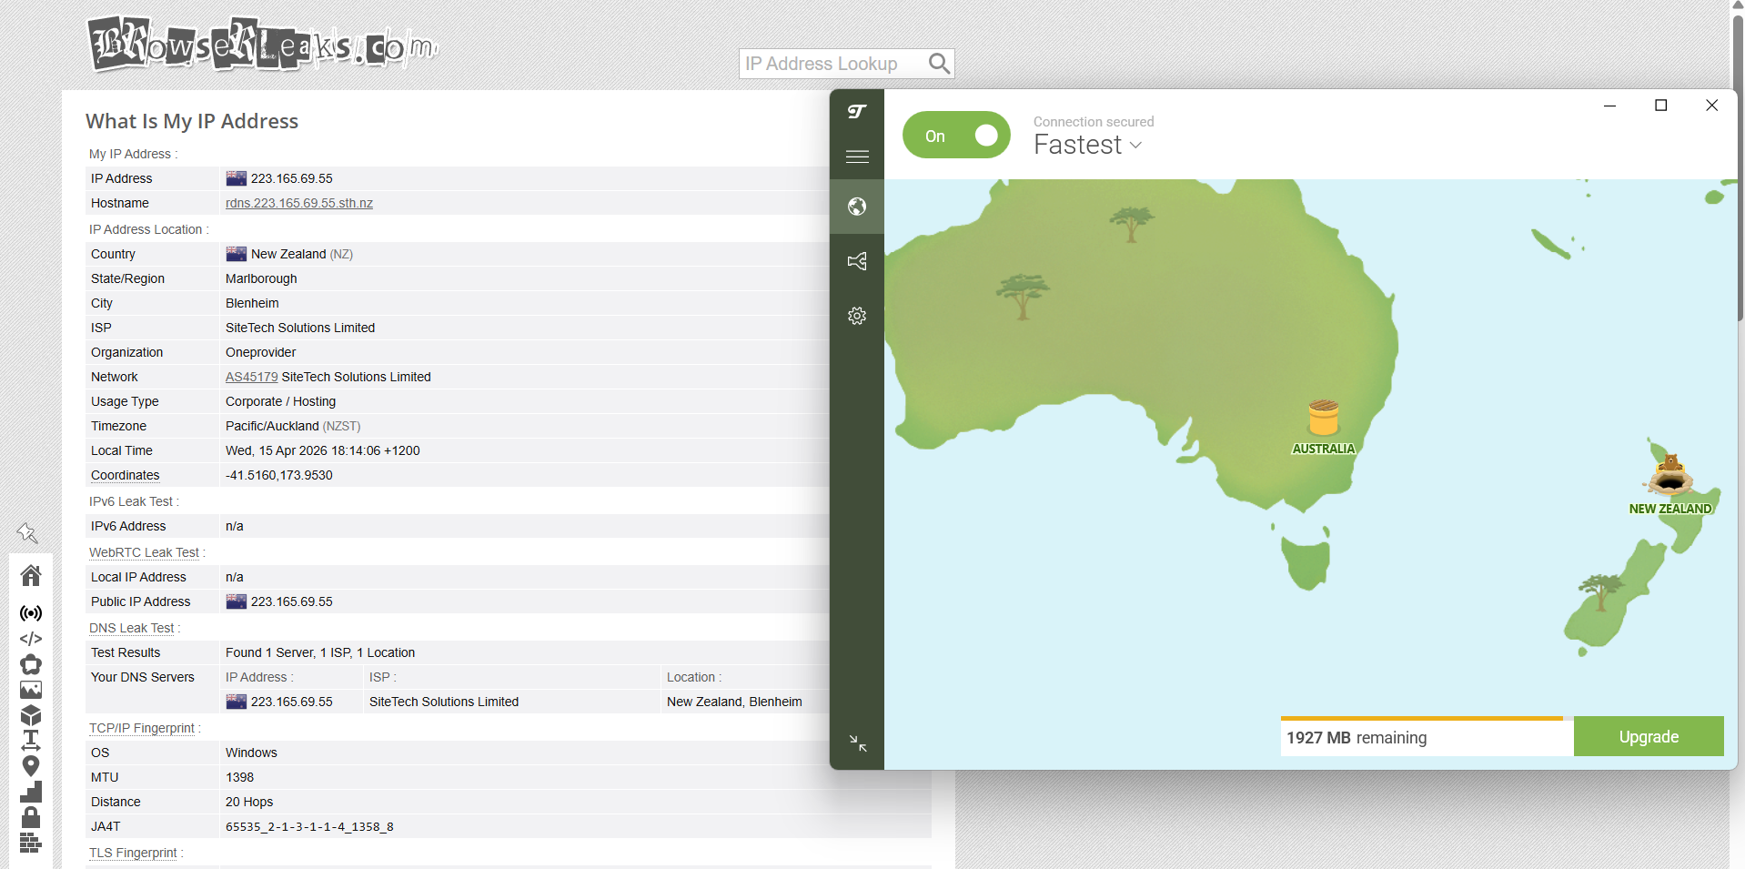Open the home icon in left sidebar
The height and width of the screenshot is (869, 1745).
[x=31, y=575]
